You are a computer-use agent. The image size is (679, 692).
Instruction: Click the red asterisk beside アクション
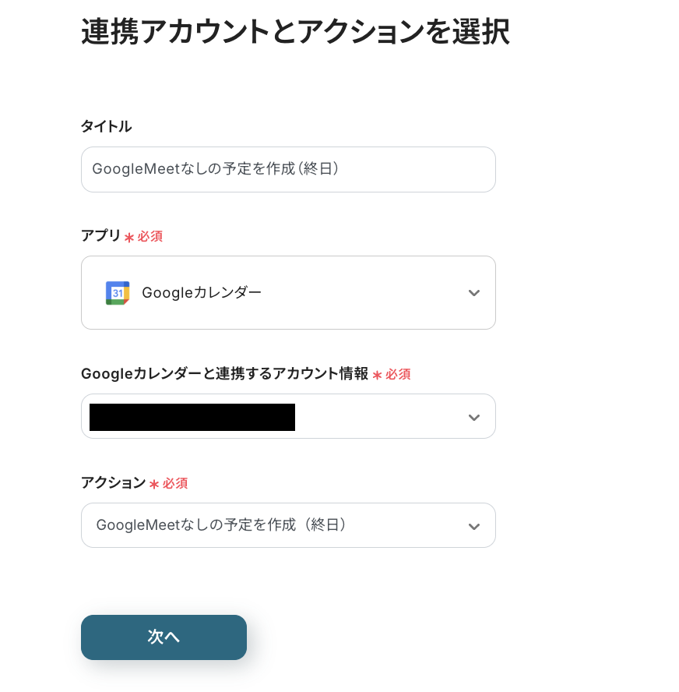point(154,484)
